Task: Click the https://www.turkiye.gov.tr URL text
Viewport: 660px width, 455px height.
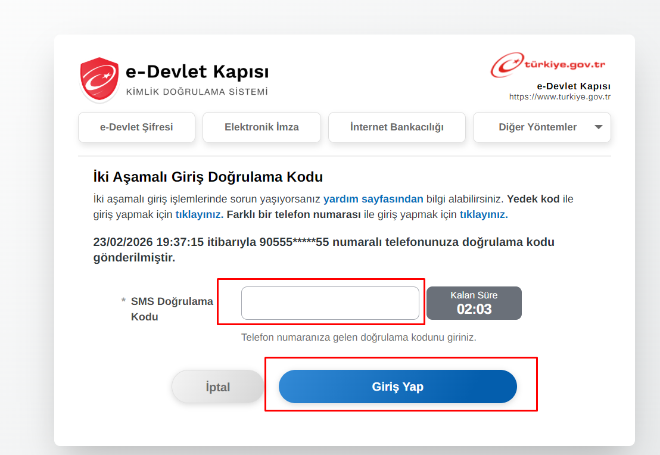Action: (559, 97)
